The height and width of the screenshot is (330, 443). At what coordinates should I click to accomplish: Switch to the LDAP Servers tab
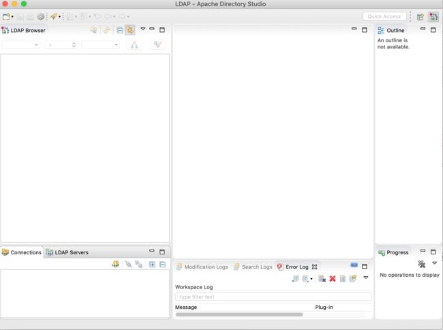click(67, 252)
